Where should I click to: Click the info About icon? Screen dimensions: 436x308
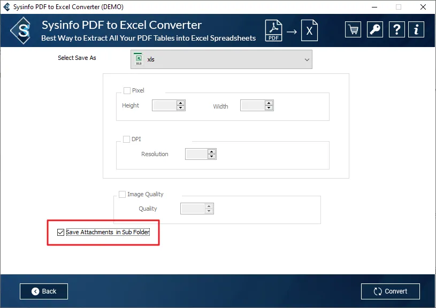coord(417,30)
